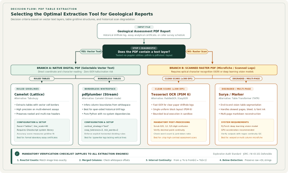Select the 'Geological Assessment PDF Report' heading

pos(144,31)
